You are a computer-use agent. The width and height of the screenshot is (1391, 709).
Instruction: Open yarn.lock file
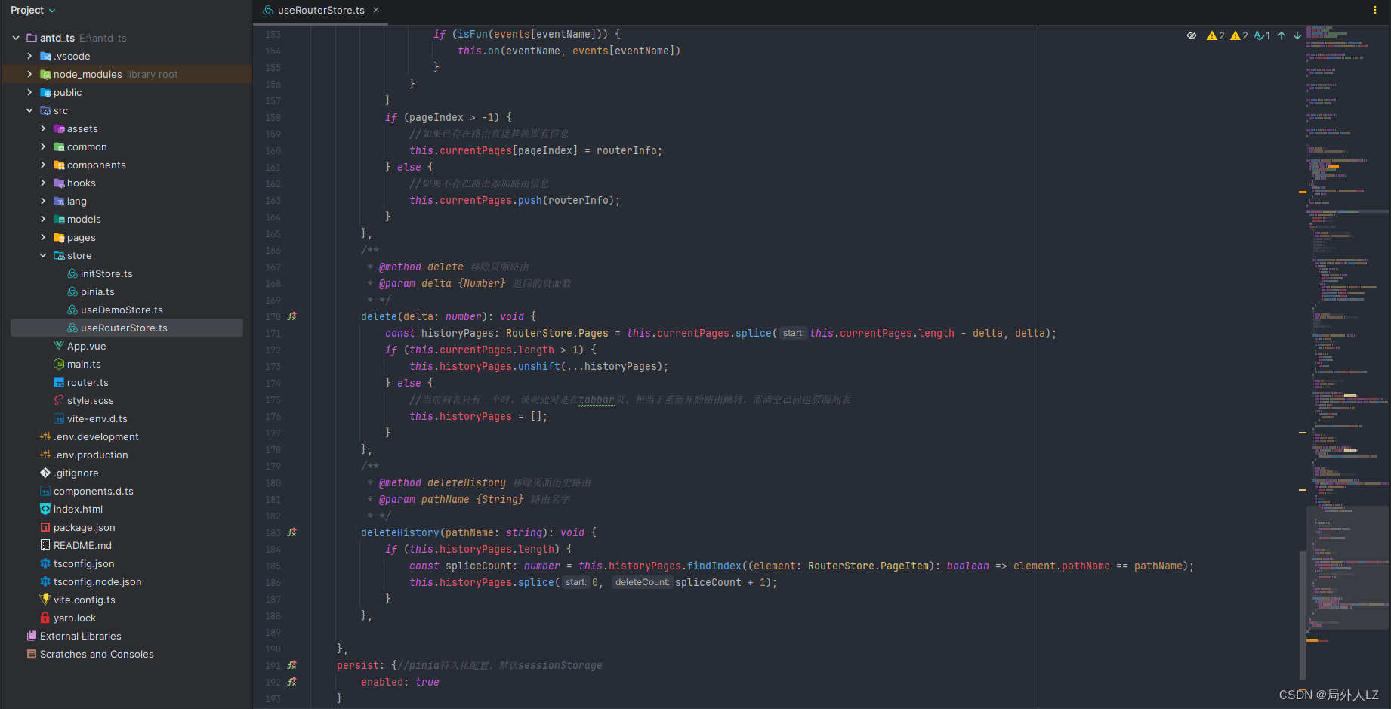[75, 618]
